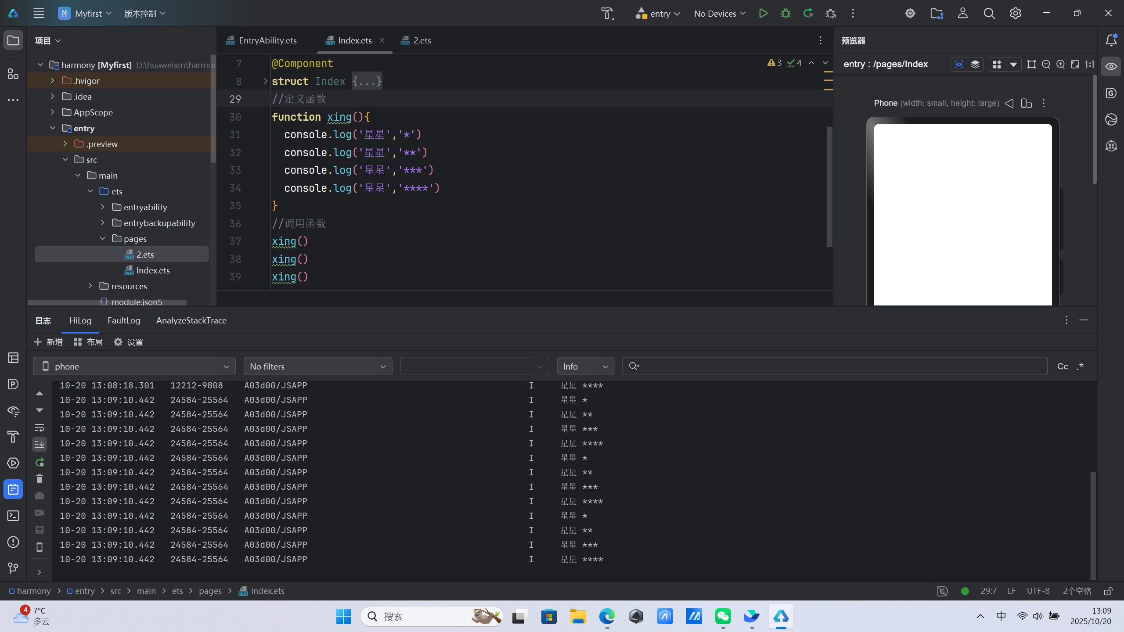This screenshot has width=1124, height=632.
Task: Toggle the soft-wrap icon in the log panel
Action: pyautogui.click(x=40, y=427)
